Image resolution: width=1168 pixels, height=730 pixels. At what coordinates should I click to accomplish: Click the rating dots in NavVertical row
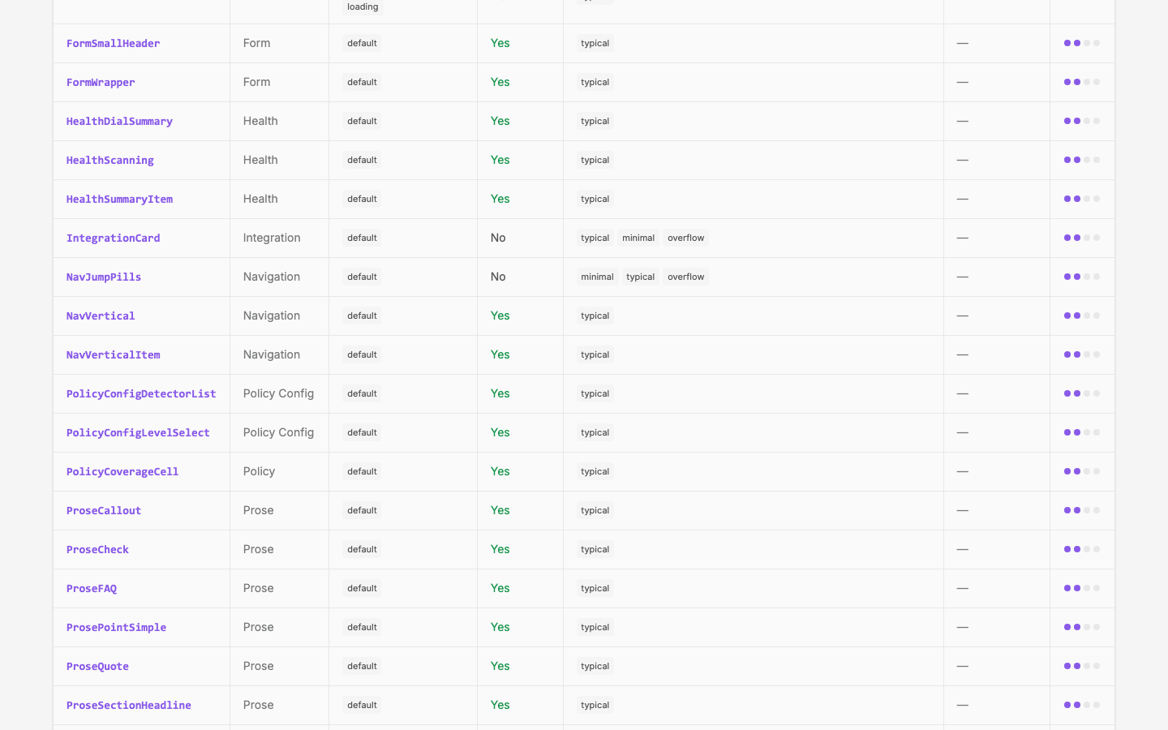coord(1082,316)
